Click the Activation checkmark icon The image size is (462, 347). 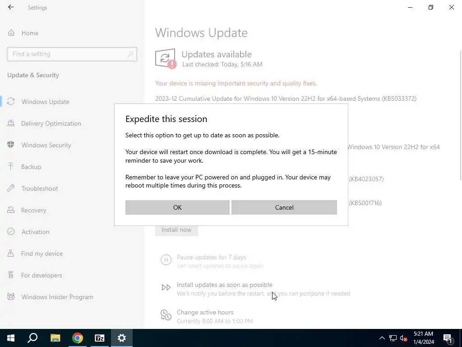[x=11, y=232]
